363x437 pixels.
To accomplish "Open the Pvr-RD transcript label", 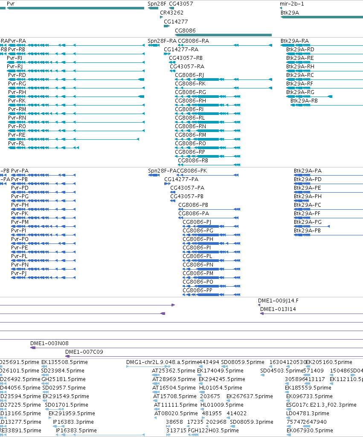I will (17, 75).
